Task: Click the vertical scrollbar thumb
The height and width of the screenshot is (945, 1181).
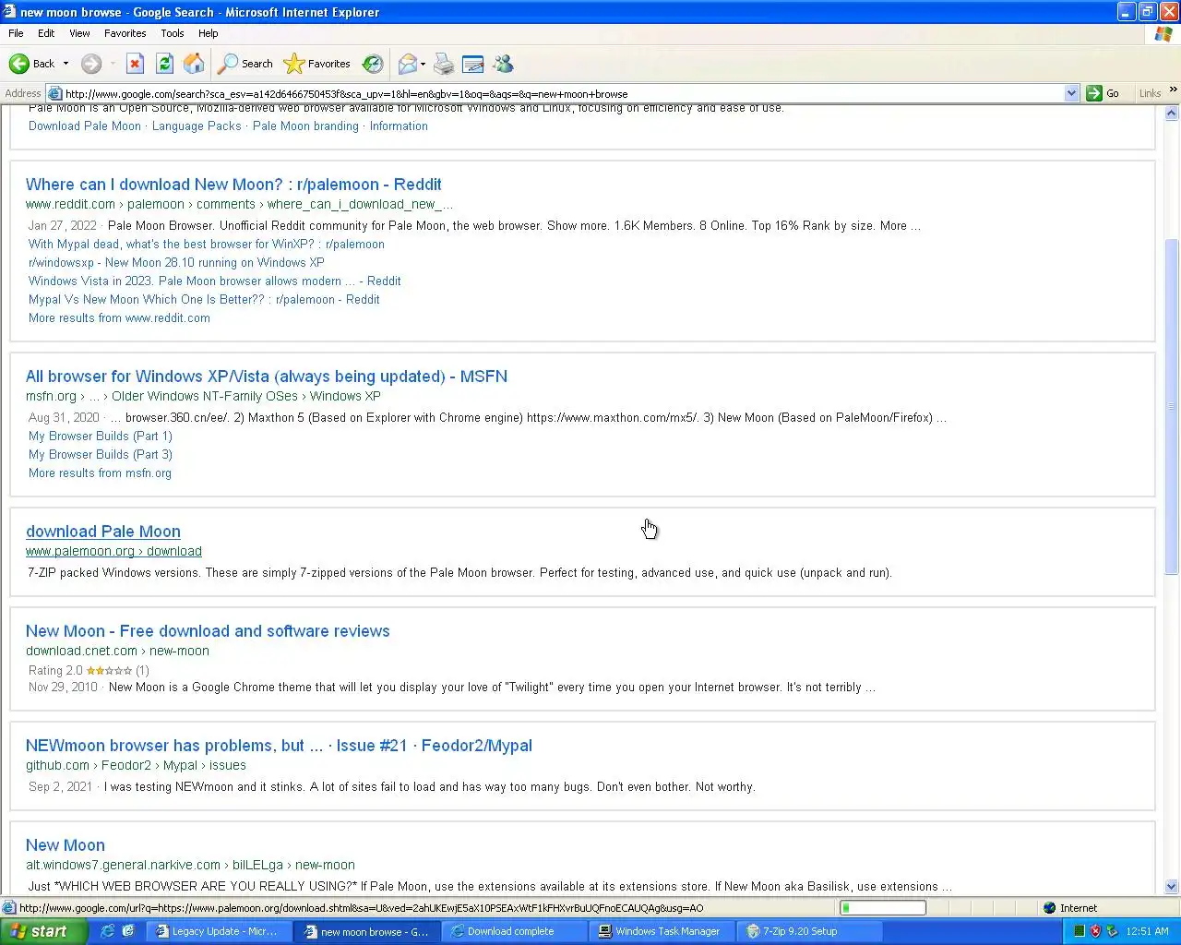Action: (x=1172, y=406)
